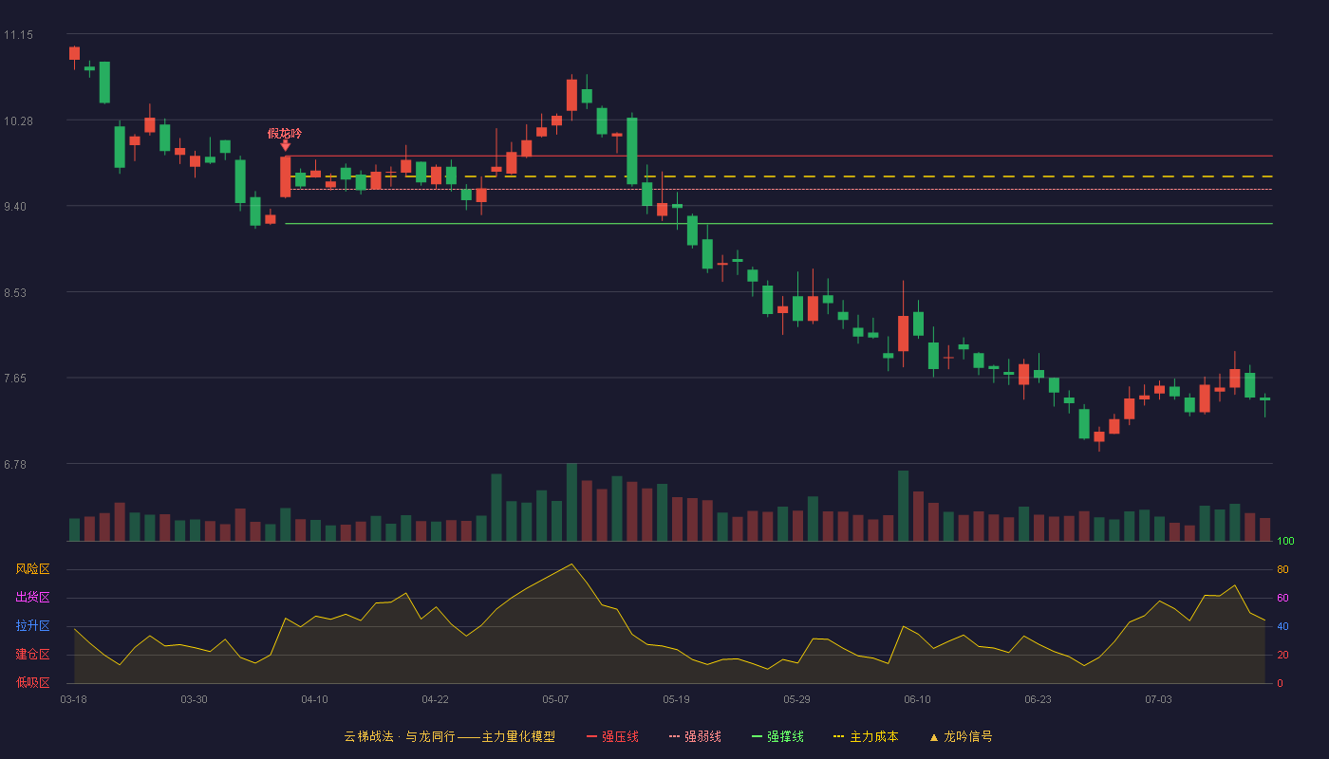Screen dimensions: 1329x759
Task: Click the red strong-pressure horizontal line
Action: (778, 156)
